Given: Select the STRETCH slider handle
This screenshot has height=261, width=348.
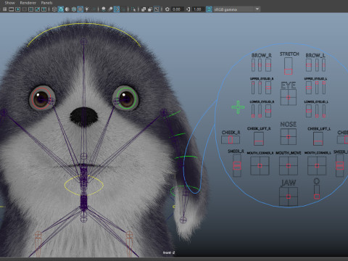Looking at the screenshot, I should (x=289, y=72).
